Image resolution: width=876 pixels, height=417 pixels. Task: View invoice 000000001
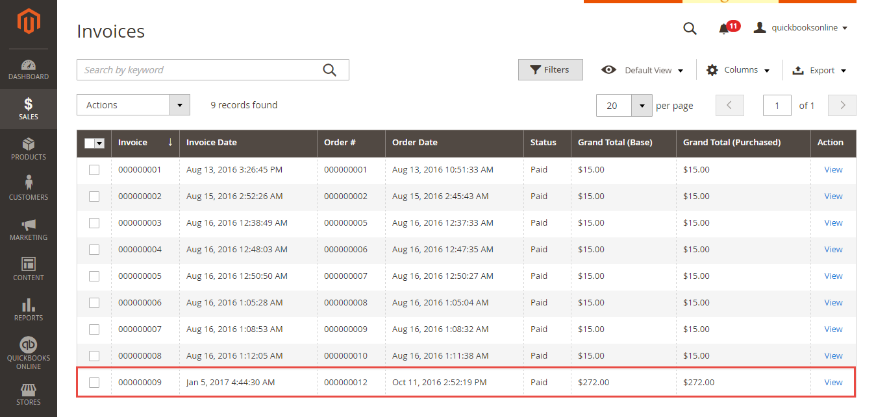(x=833, y=170)
